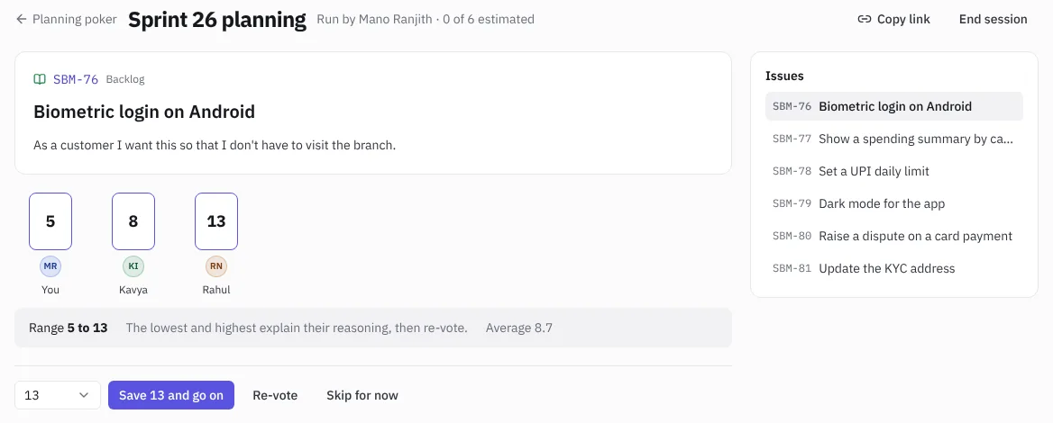Select Show a spending summary issue

tap(893, 139)
